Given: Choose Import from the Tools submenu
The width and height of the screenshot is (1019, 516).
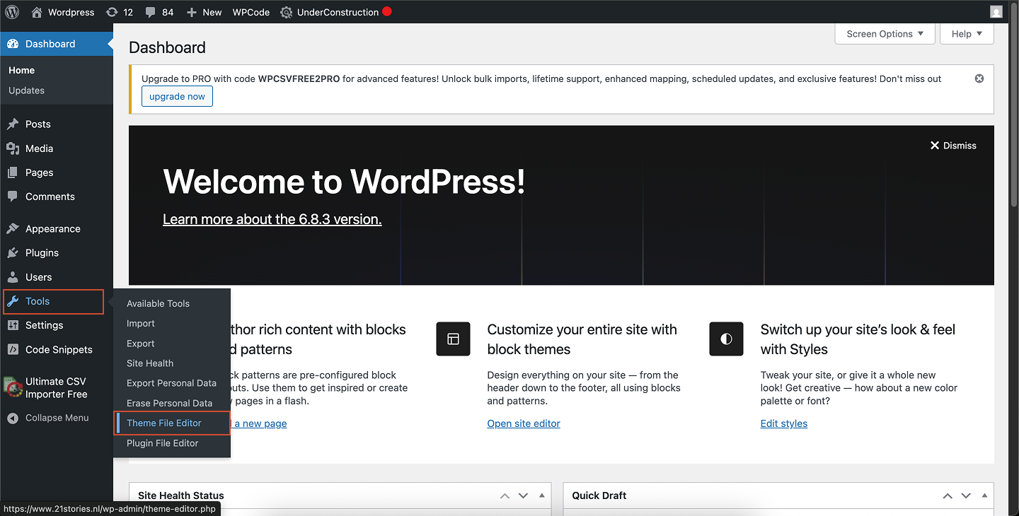Looking at the screenshot, I should (140, 323).
